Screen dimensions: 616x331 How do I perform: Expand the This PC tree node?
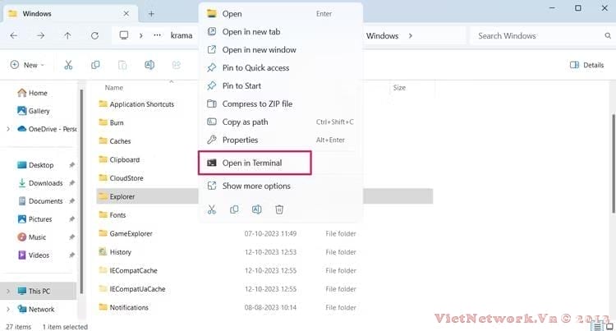pyautogui.click(x=8, y=291)
